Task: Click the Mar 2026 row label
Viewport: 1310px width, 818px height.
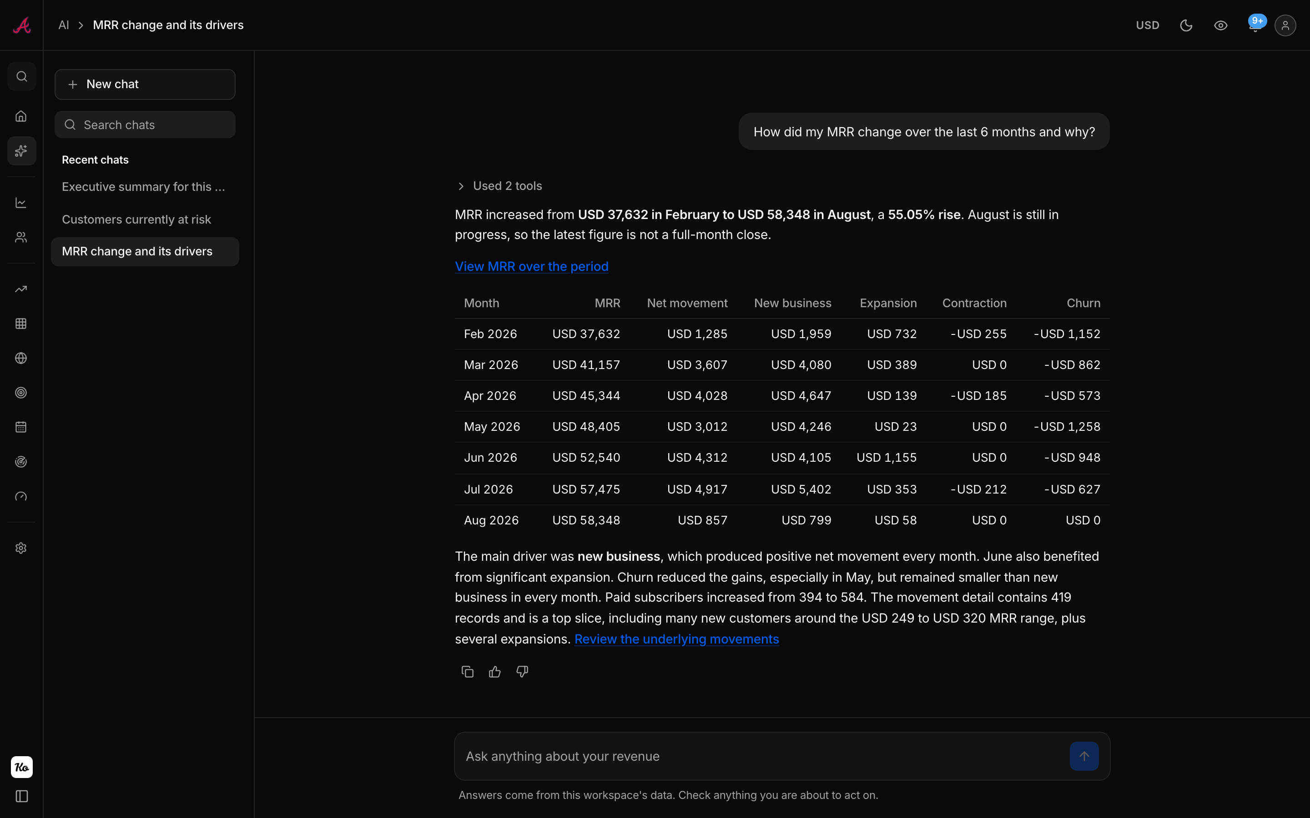Action: pos(491,365)
